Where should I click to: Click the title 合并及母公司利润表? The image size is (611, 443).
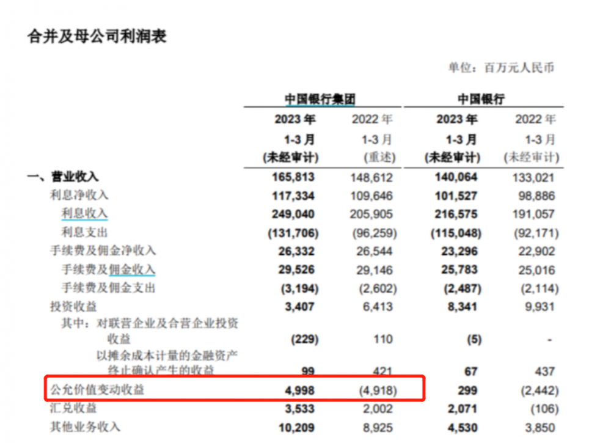point(97,36)
